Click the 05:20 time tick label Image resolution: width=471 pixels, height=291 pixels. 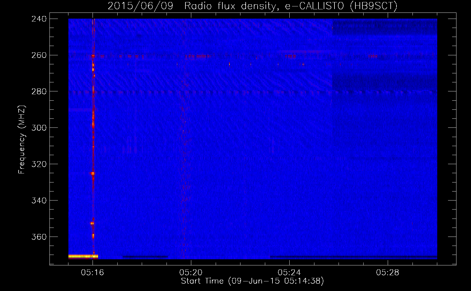191,273
